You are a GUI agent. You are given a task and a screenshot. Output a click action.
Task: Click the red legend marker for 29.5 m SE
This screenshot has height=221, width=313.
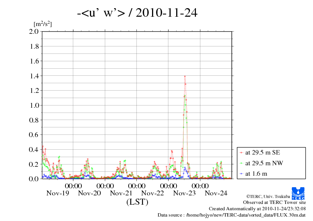point(241,153)
